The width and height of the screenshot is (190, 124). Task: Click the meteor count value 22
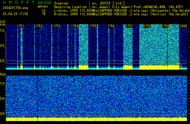point(44,11)
